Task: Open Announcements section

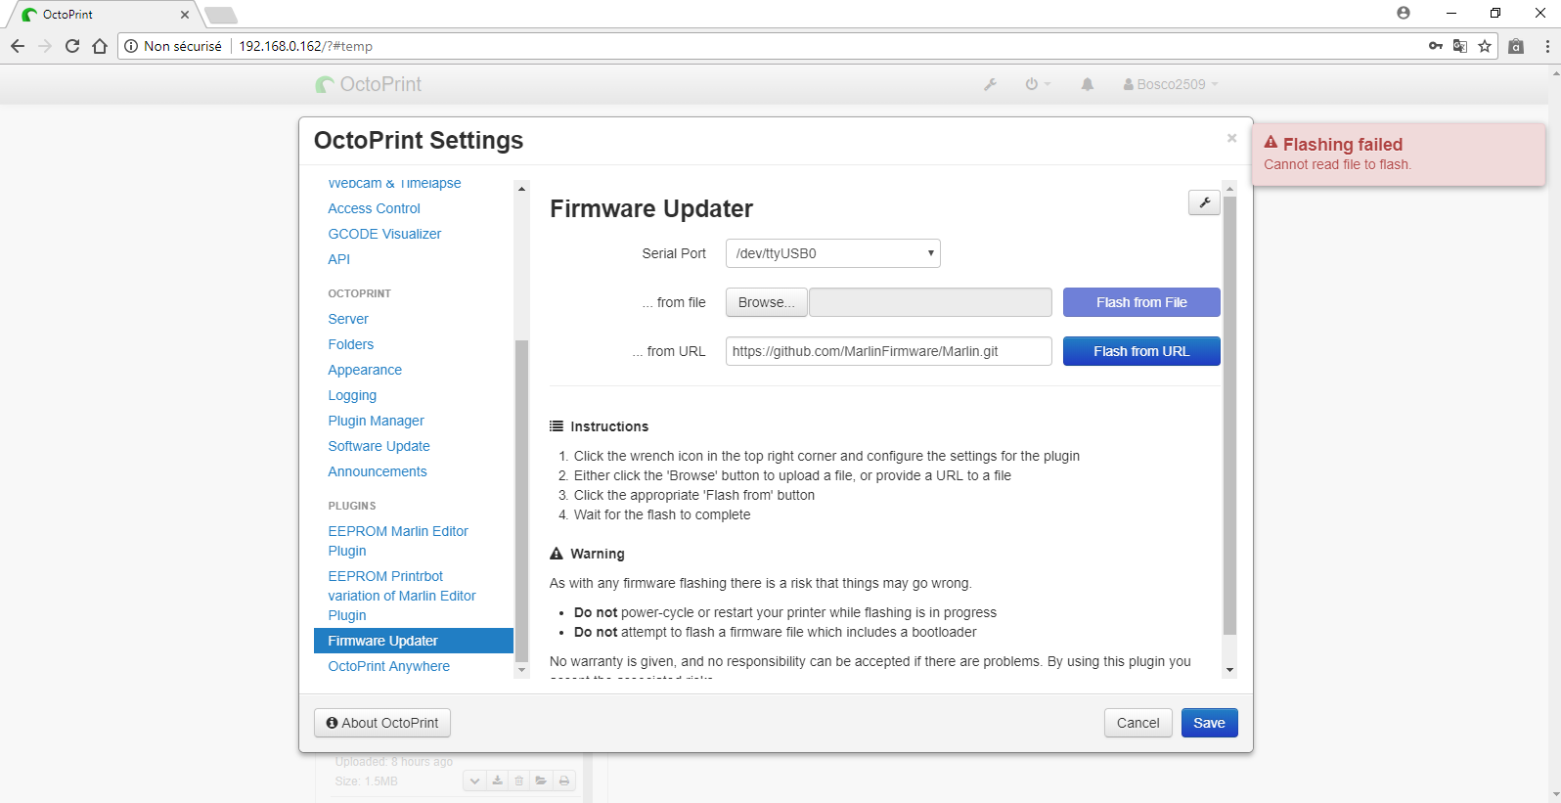Action: (378, 471)
